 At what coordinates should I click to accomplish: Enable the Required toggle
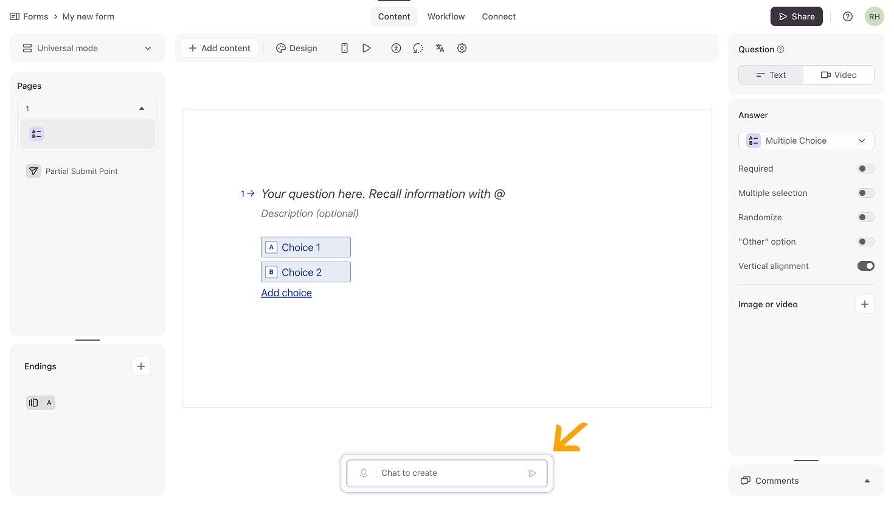[865, 169]
